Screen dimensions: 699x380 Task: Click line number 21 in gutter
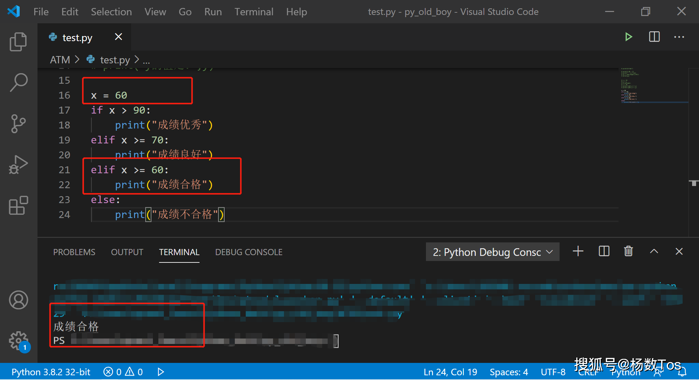(64, 170)
